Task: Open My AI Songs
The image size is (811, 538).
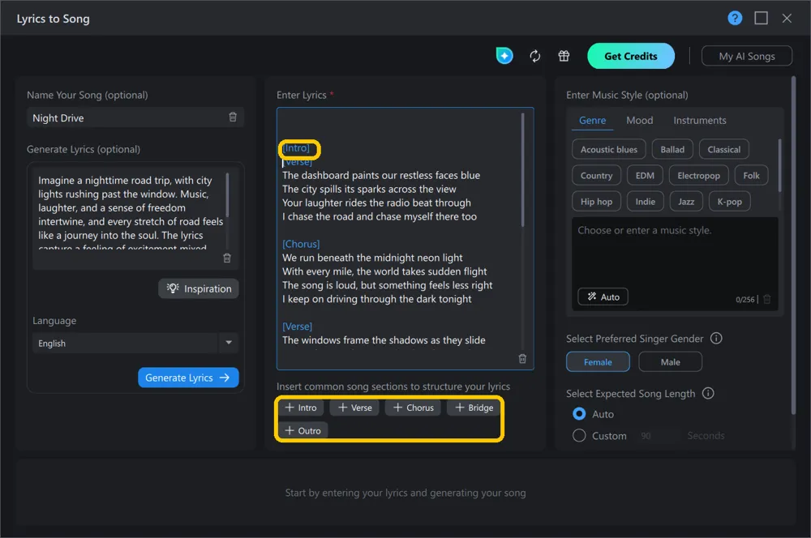Action: coord(747,56)
